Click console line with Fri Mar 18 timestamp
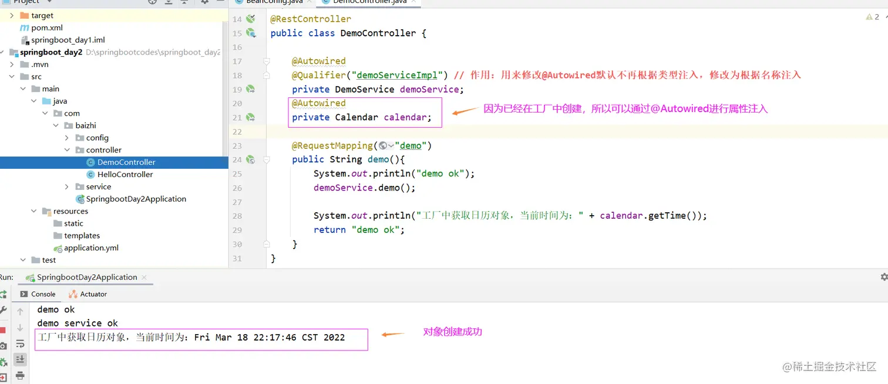Image resolution: width=888 pixels, height=384 pixels. tap(191, 338)
